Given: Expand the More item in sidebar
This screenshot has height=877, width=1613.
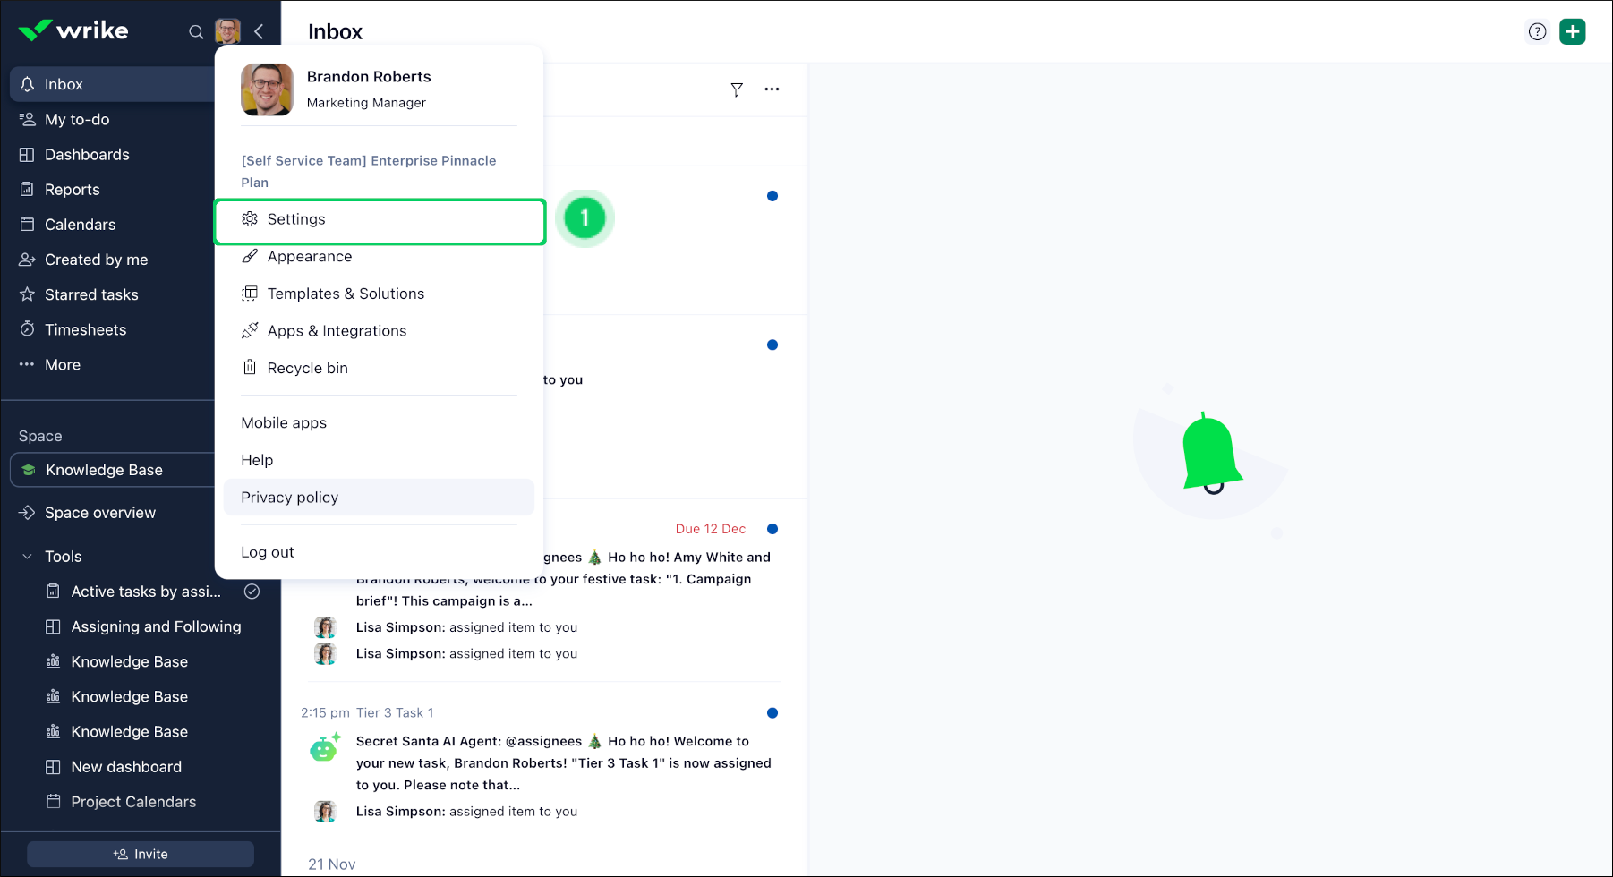Looking at the screenshot, I should 63,365.
